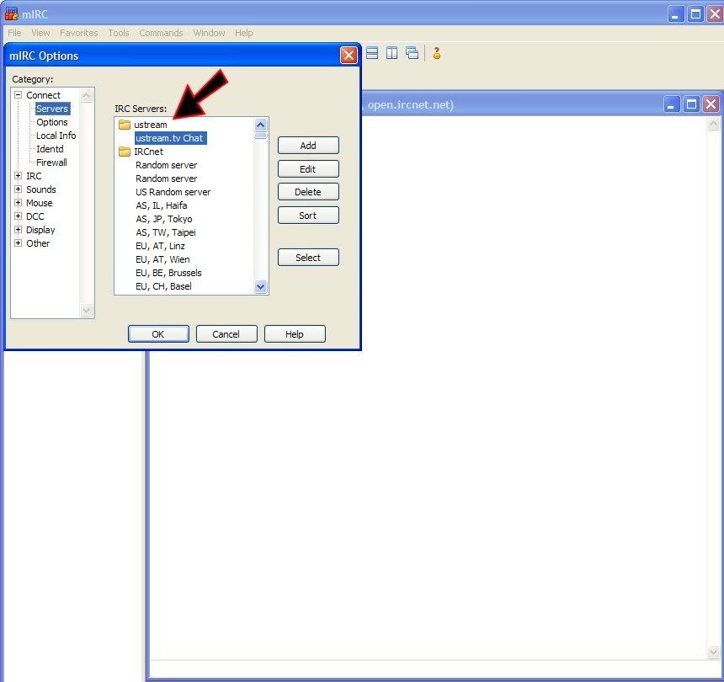The image size is (724, 682).
Task: Click the cascade windows toolbar icon
Action: (412, 53)
